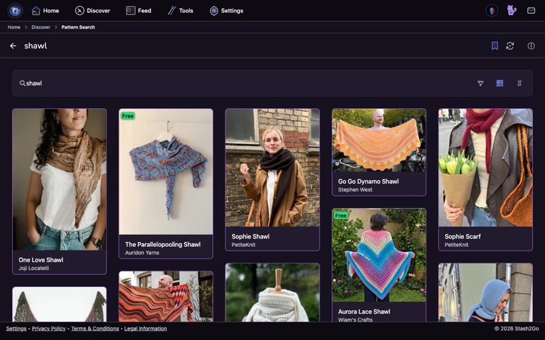This screenshot has height=340, width=545.
Task: Open the One Love Shawl photo
Action: [59, 180]
